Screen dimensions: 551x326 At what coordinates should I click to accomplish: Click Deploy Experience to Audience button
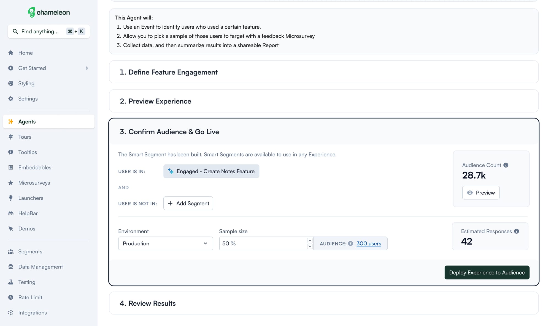tap(487, 272)
